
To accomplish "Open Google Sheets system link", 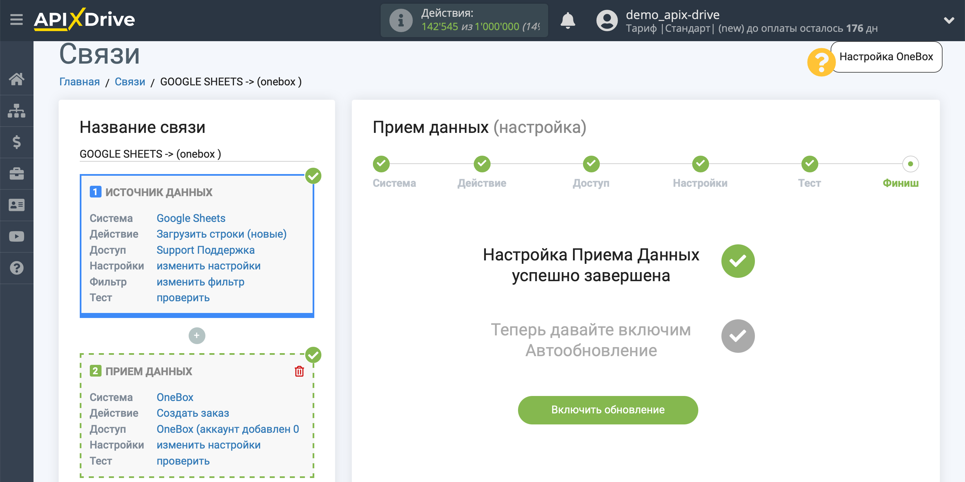I will (x=191, y=218).
